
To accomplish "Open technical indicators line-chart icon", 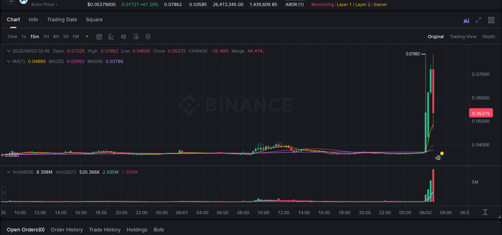I will (111, 36).
